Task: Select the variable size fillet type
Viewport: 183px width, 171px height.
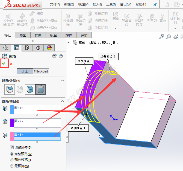Action: [x=20, y=89]
